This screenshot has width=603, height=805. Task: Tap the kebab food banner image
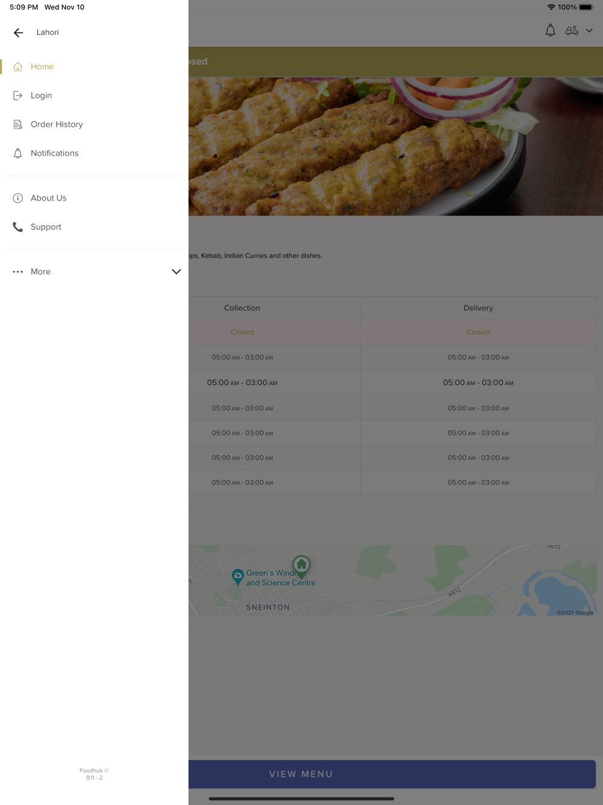(396, 146)
